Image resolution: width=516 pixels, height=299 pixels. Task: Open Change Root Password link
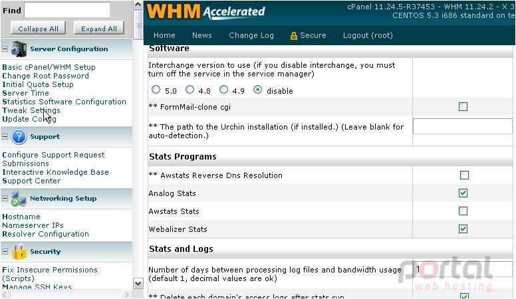point(45,76)
